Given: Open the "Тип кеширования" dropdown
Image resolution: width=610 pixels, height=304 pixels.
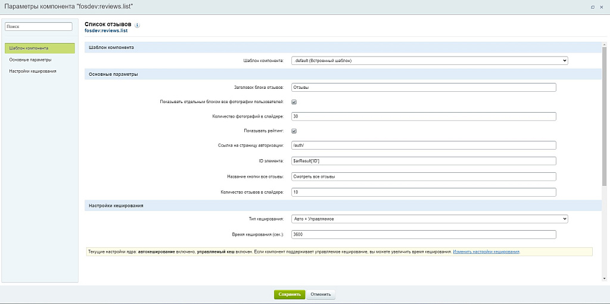Looking at the screenshot, I should (430, 219).
